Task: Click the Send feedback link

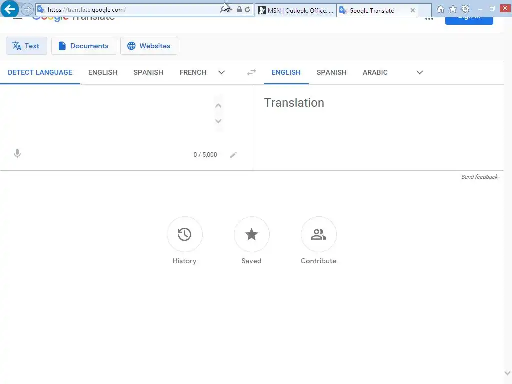Action: pos(479,177)
